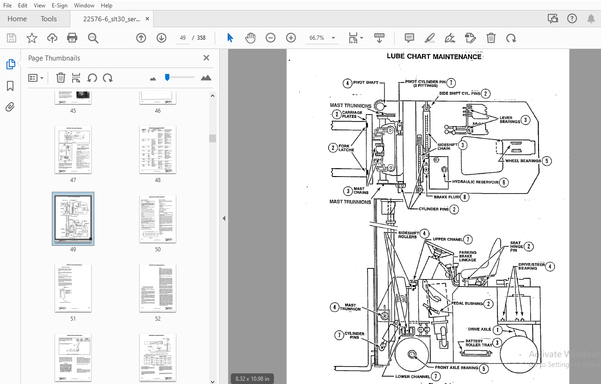Image resolution: width=601 pixels, height=384 pixels.
Task: Close the Page Thumbnails panel
Action: tap(206, 58)
